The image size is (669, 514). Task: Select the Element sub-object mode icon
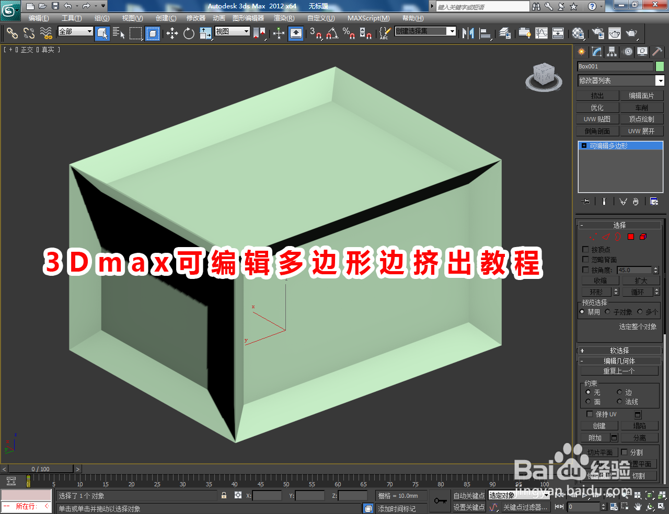[643, 236]
